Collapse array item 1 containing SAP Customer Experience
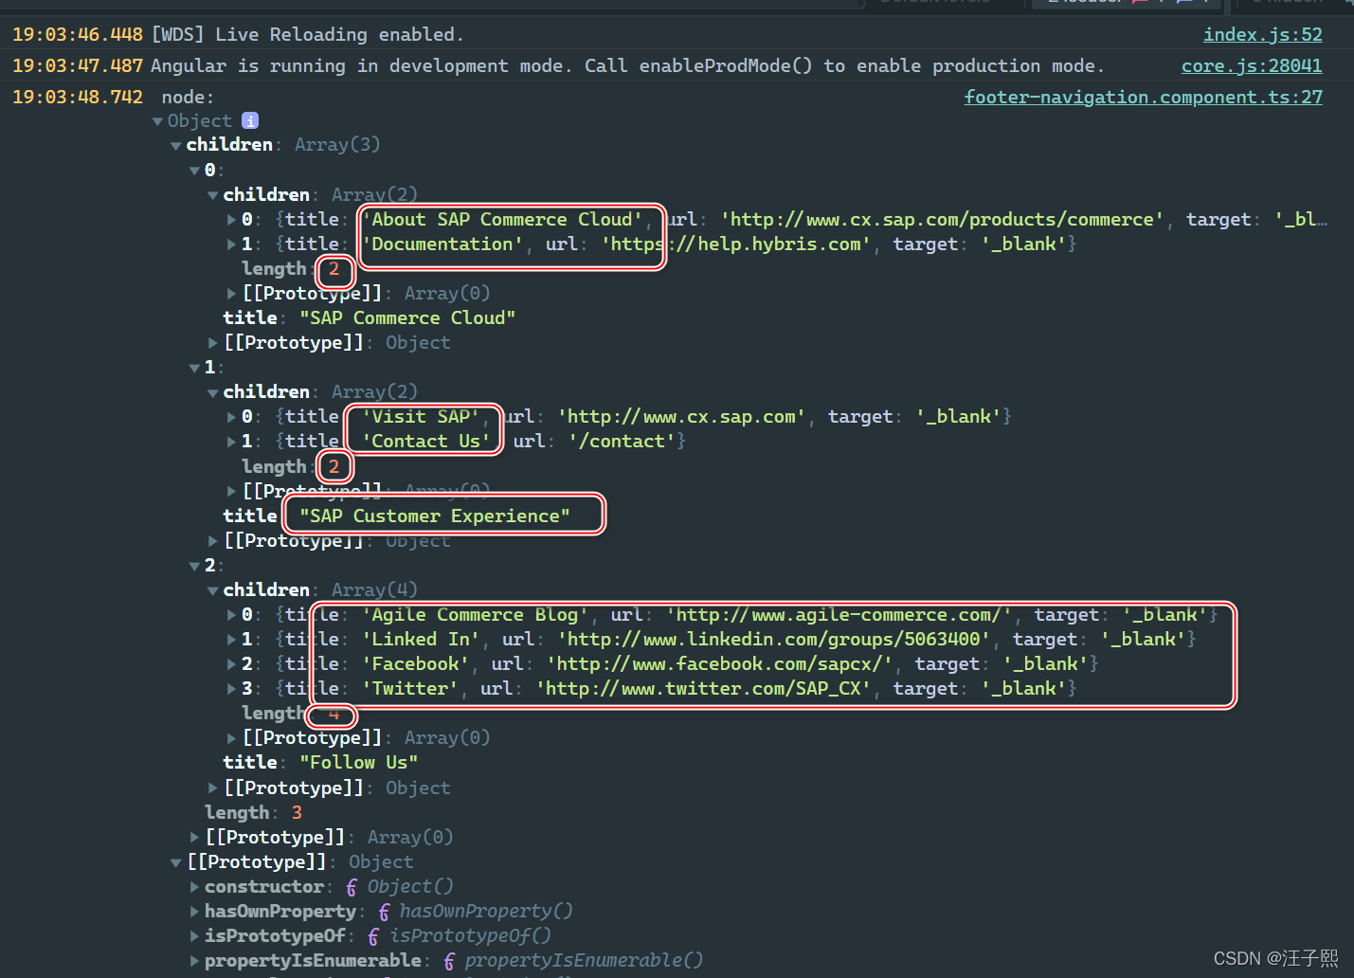1354x978 pixels. coord(194,368)
